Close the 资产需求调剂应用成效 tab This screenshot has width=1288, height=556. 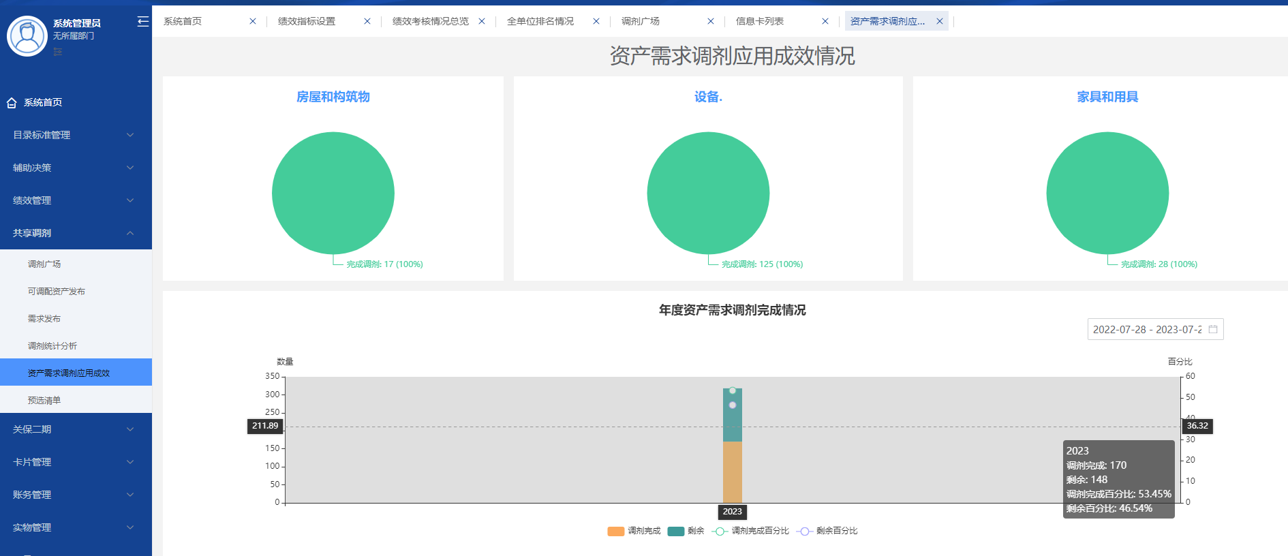click(940, 21)
